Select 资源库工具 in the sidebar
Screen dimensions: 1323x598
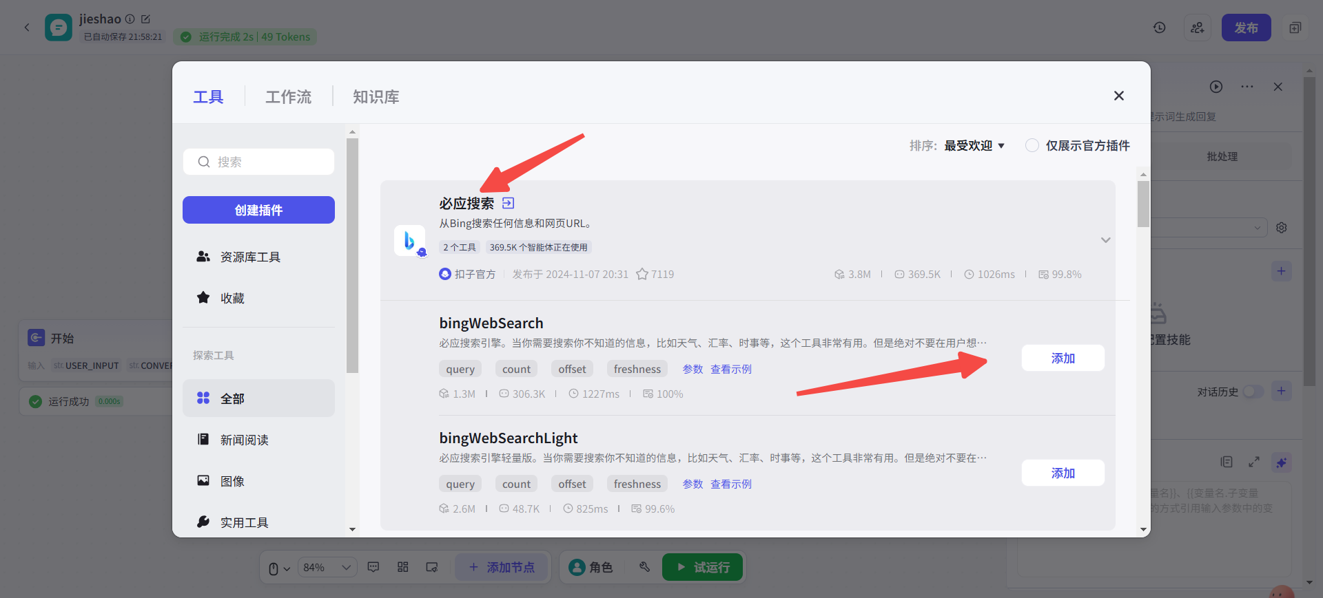258,257
